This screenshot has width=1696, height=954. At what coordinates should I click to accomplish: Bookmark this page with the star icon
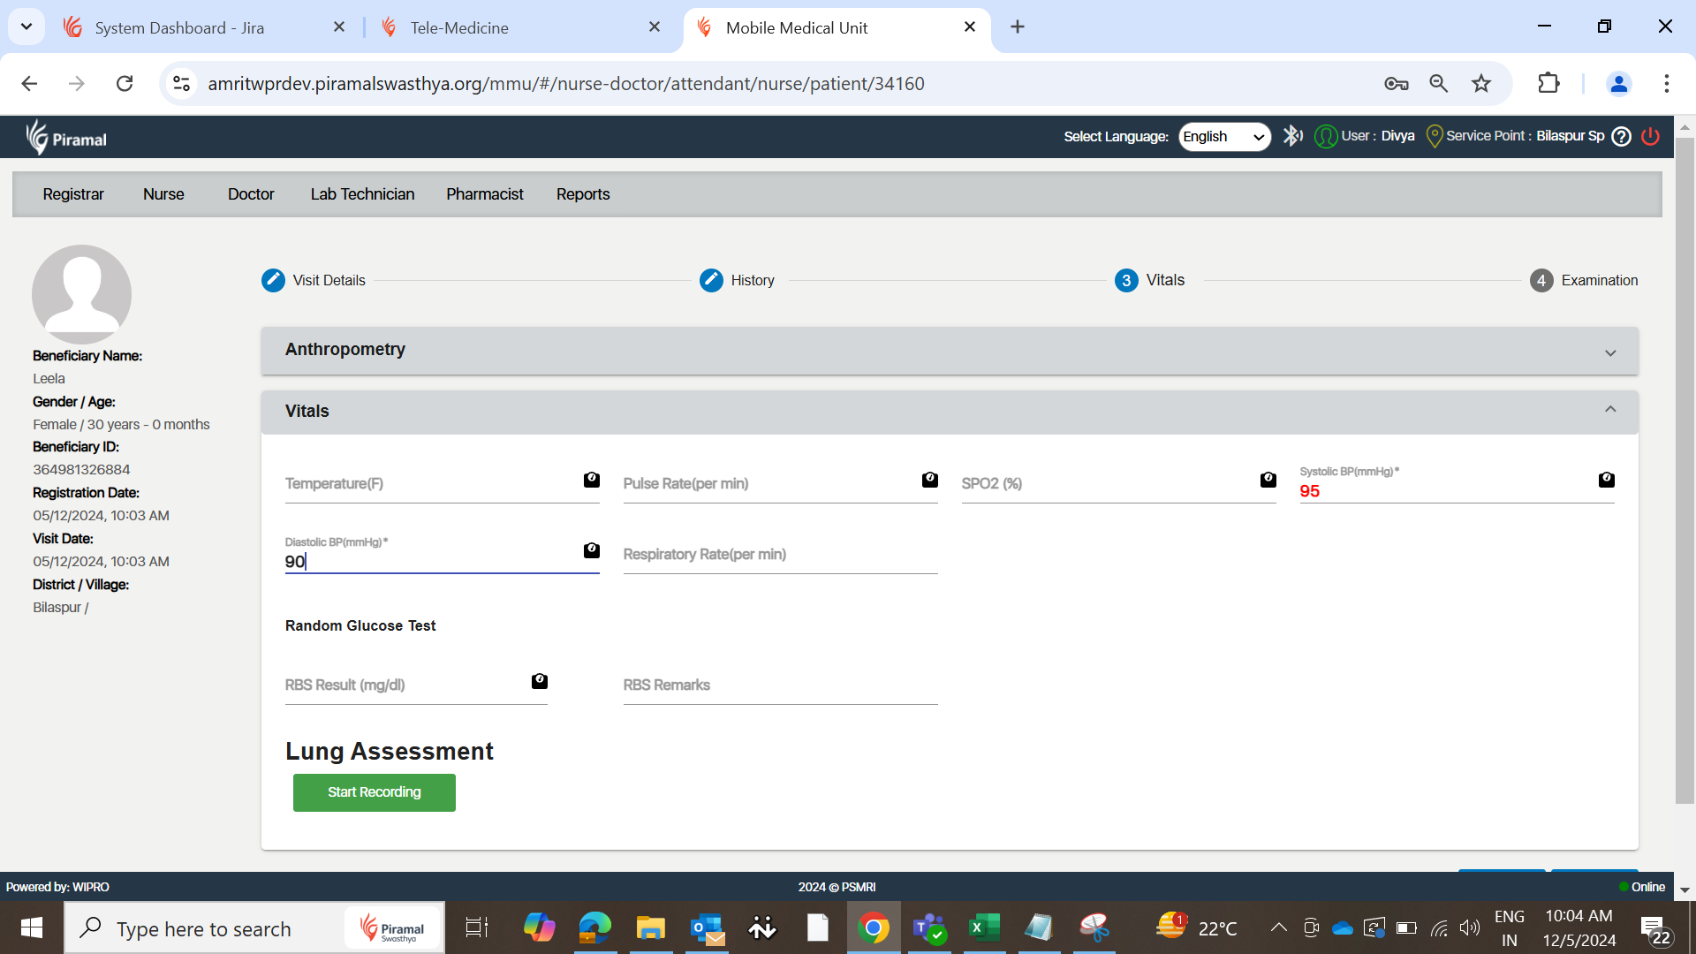pyautogui.click(x=1481, y=83)
